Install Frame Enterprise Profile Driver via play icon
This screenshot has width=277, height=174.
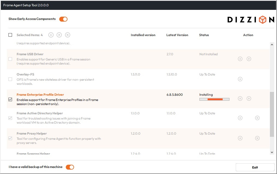pos(249,98)
